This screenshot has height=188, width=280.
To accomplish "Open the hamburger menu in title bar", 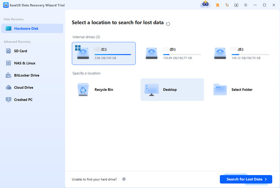I will (x=246, y=5).
